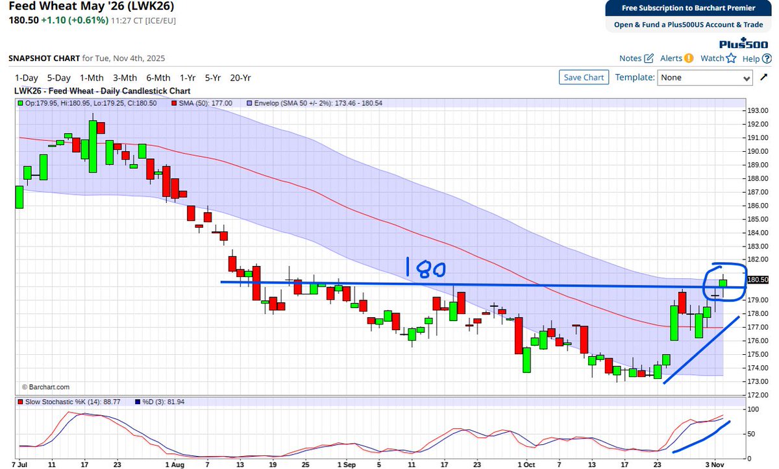Click the Watch star icon
This screenshot has width=779, height=469.
click(x=732, y=58)
